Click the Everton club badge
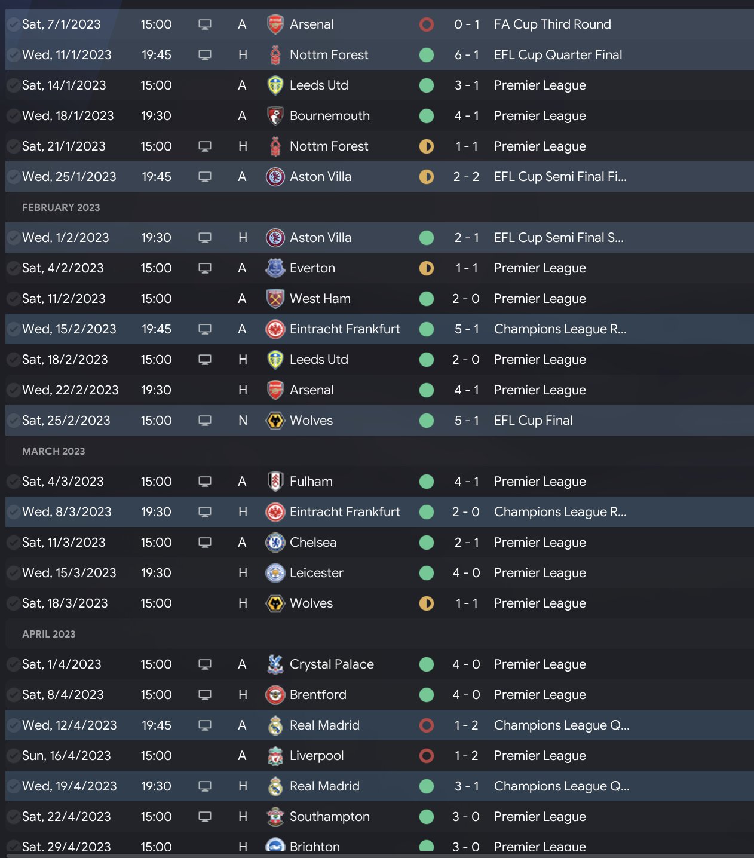The image size is (754, 858). [275, 268]
